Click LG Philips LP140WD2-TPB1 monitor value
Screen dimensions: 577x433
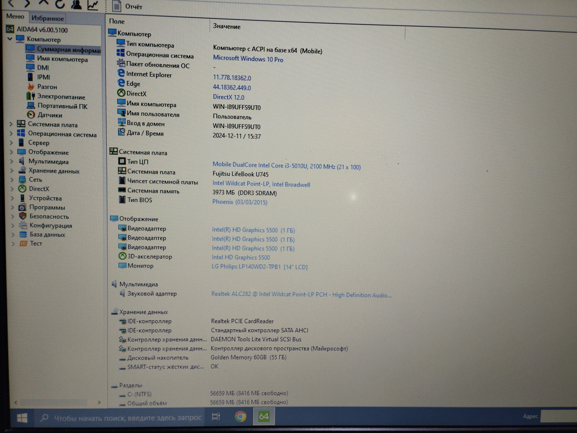259,266
